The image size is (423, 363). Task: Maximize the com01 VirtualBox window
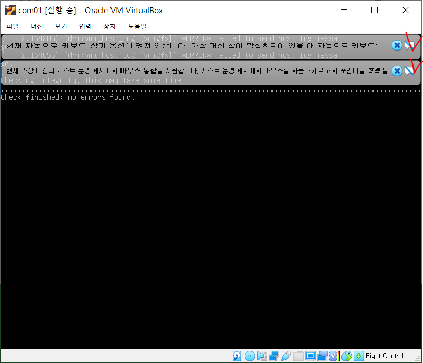click(375, 10)
